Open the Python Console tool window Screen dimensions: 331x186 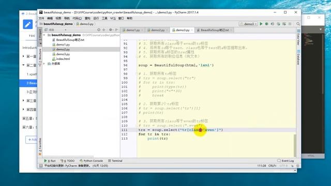tap(91, 161)
